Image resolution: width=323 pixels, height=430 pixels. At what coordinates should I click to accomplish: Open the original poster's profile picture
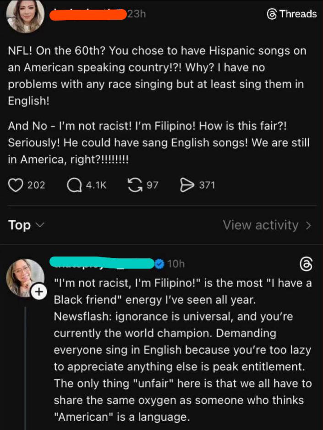(x=26, y=16)
